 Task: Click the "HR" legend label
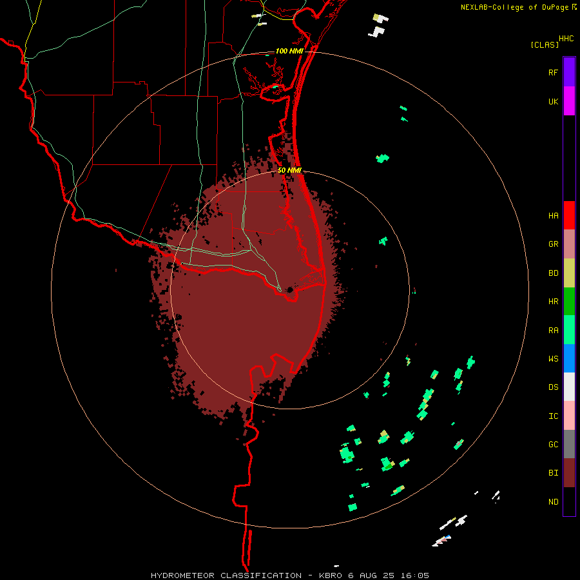click(553, 302)
